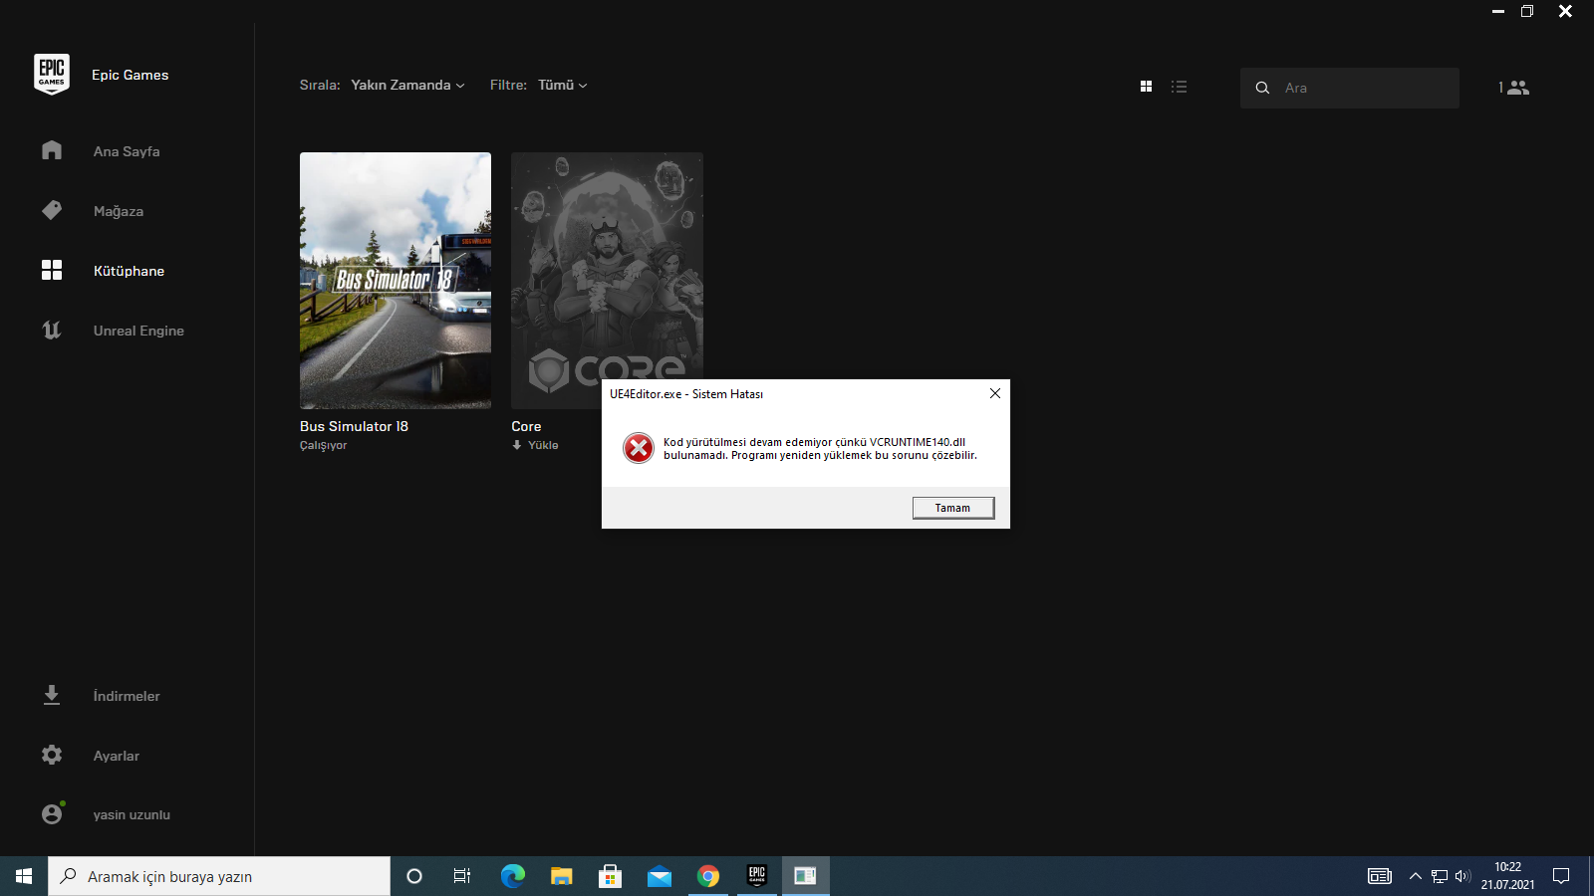Click the Ara search field
This screenshot has width=1594, height=896.
1350,88
